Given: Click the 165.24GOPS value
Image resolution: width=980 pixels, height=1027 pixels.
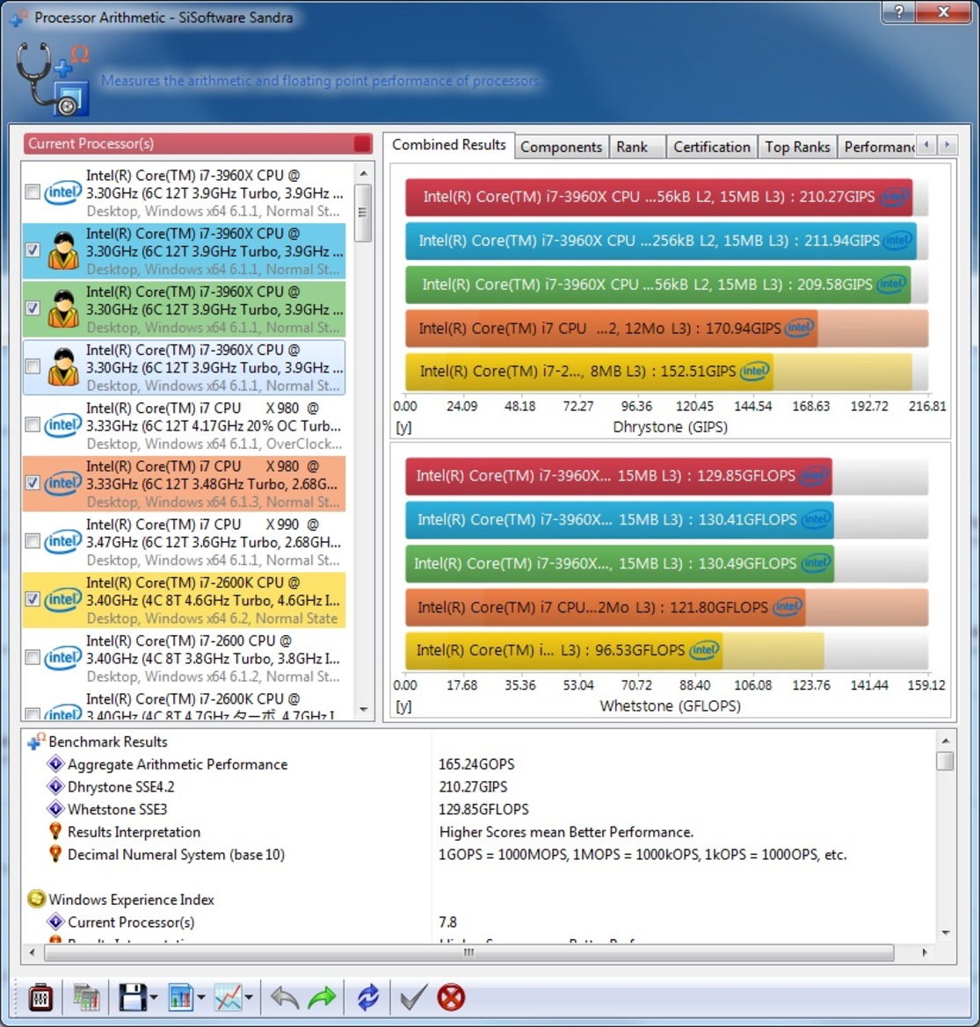Looking at the screenshot, I should tap(476, 764).
